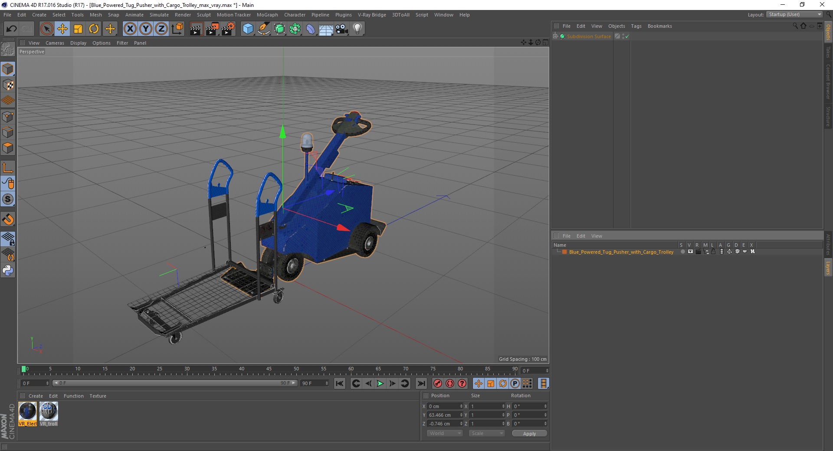Open the Content Browser side tab
The height and width of the screenshot is (451, 833).
pyautogui.click(x=828, y=82)
